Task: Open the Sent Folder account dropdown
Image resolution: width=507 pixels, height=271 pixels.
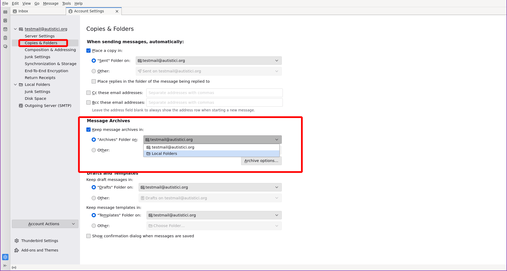Action: click(209, 61)
